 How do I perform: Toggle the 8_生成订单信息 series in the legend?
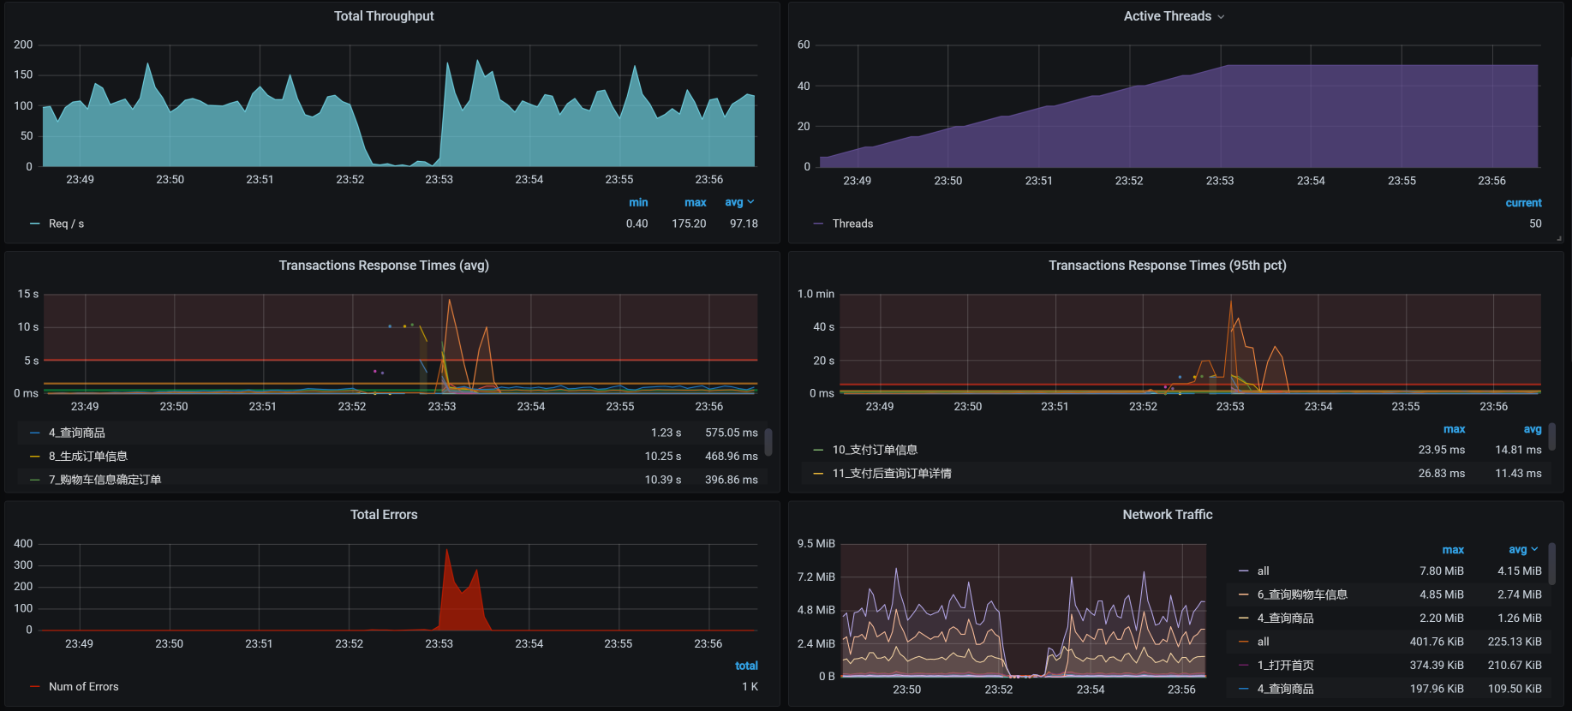coord(87,457)
